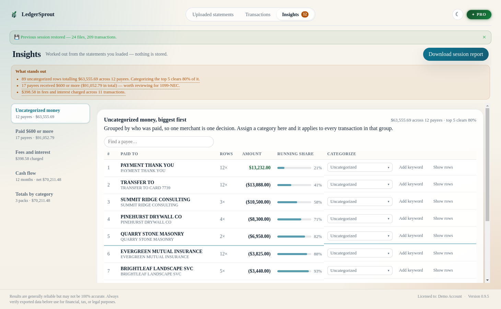Add keyword for TRANSFER TO row
Screen dimensions: 501x309
click(411, 184)
